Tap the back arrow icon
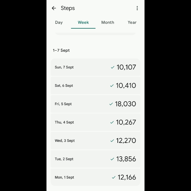 [54, 8]
